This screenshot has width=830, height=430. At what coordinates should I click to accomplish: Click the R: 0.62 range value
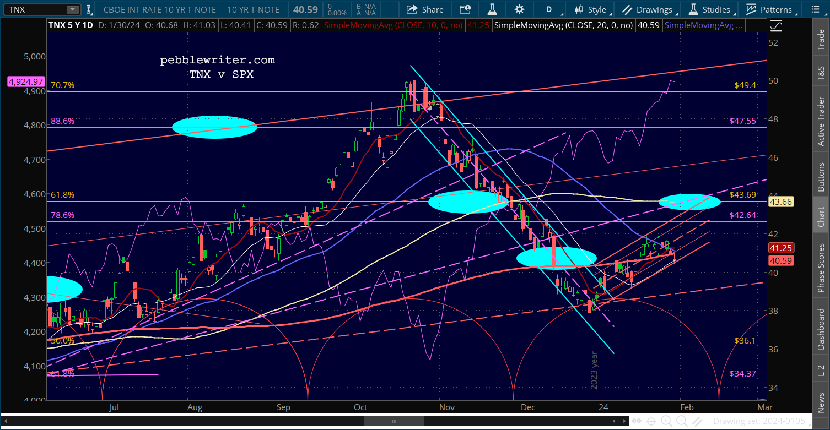pyautogui.click(x=306, y=25)
